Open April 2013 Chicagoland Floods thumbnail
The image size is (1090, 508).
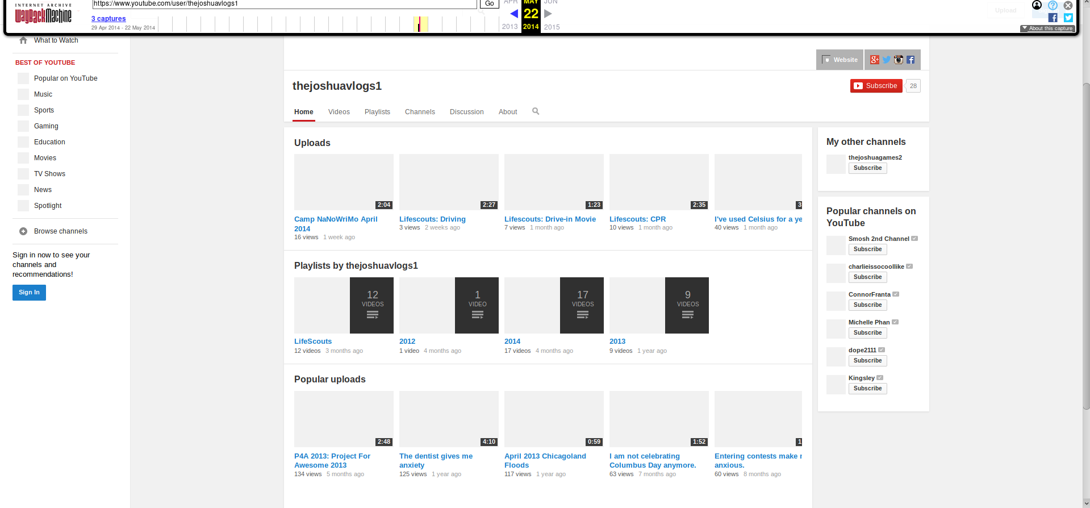pyautogui.click(x=554, y=419)
